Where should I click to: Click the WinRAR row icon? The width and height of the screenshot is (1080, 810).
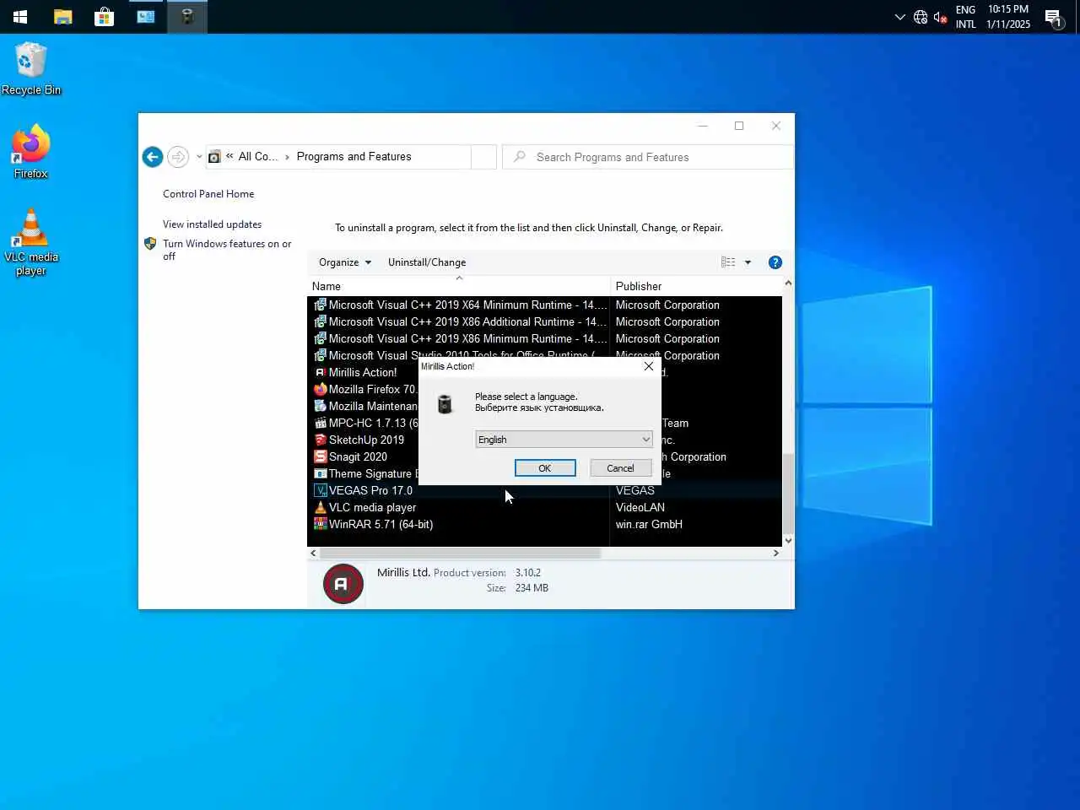(x=320, y=524)
